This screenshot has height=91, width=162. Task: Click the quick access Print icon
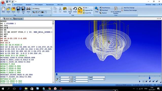tap(12, 2)
